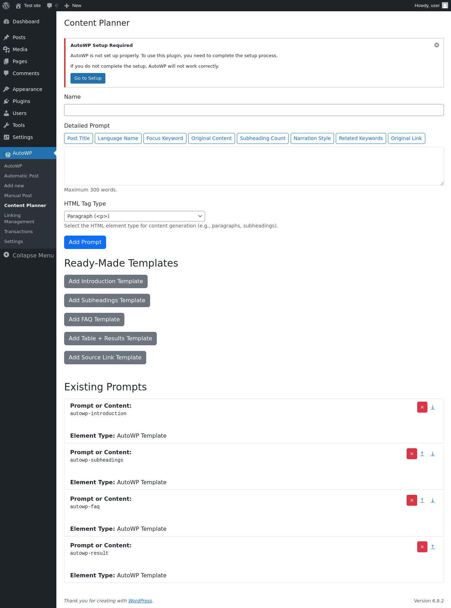Insert the Original Content tag

point(211,139)
